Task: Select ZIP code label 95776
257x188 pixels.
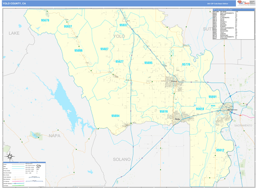Action: tap(186, 64)
